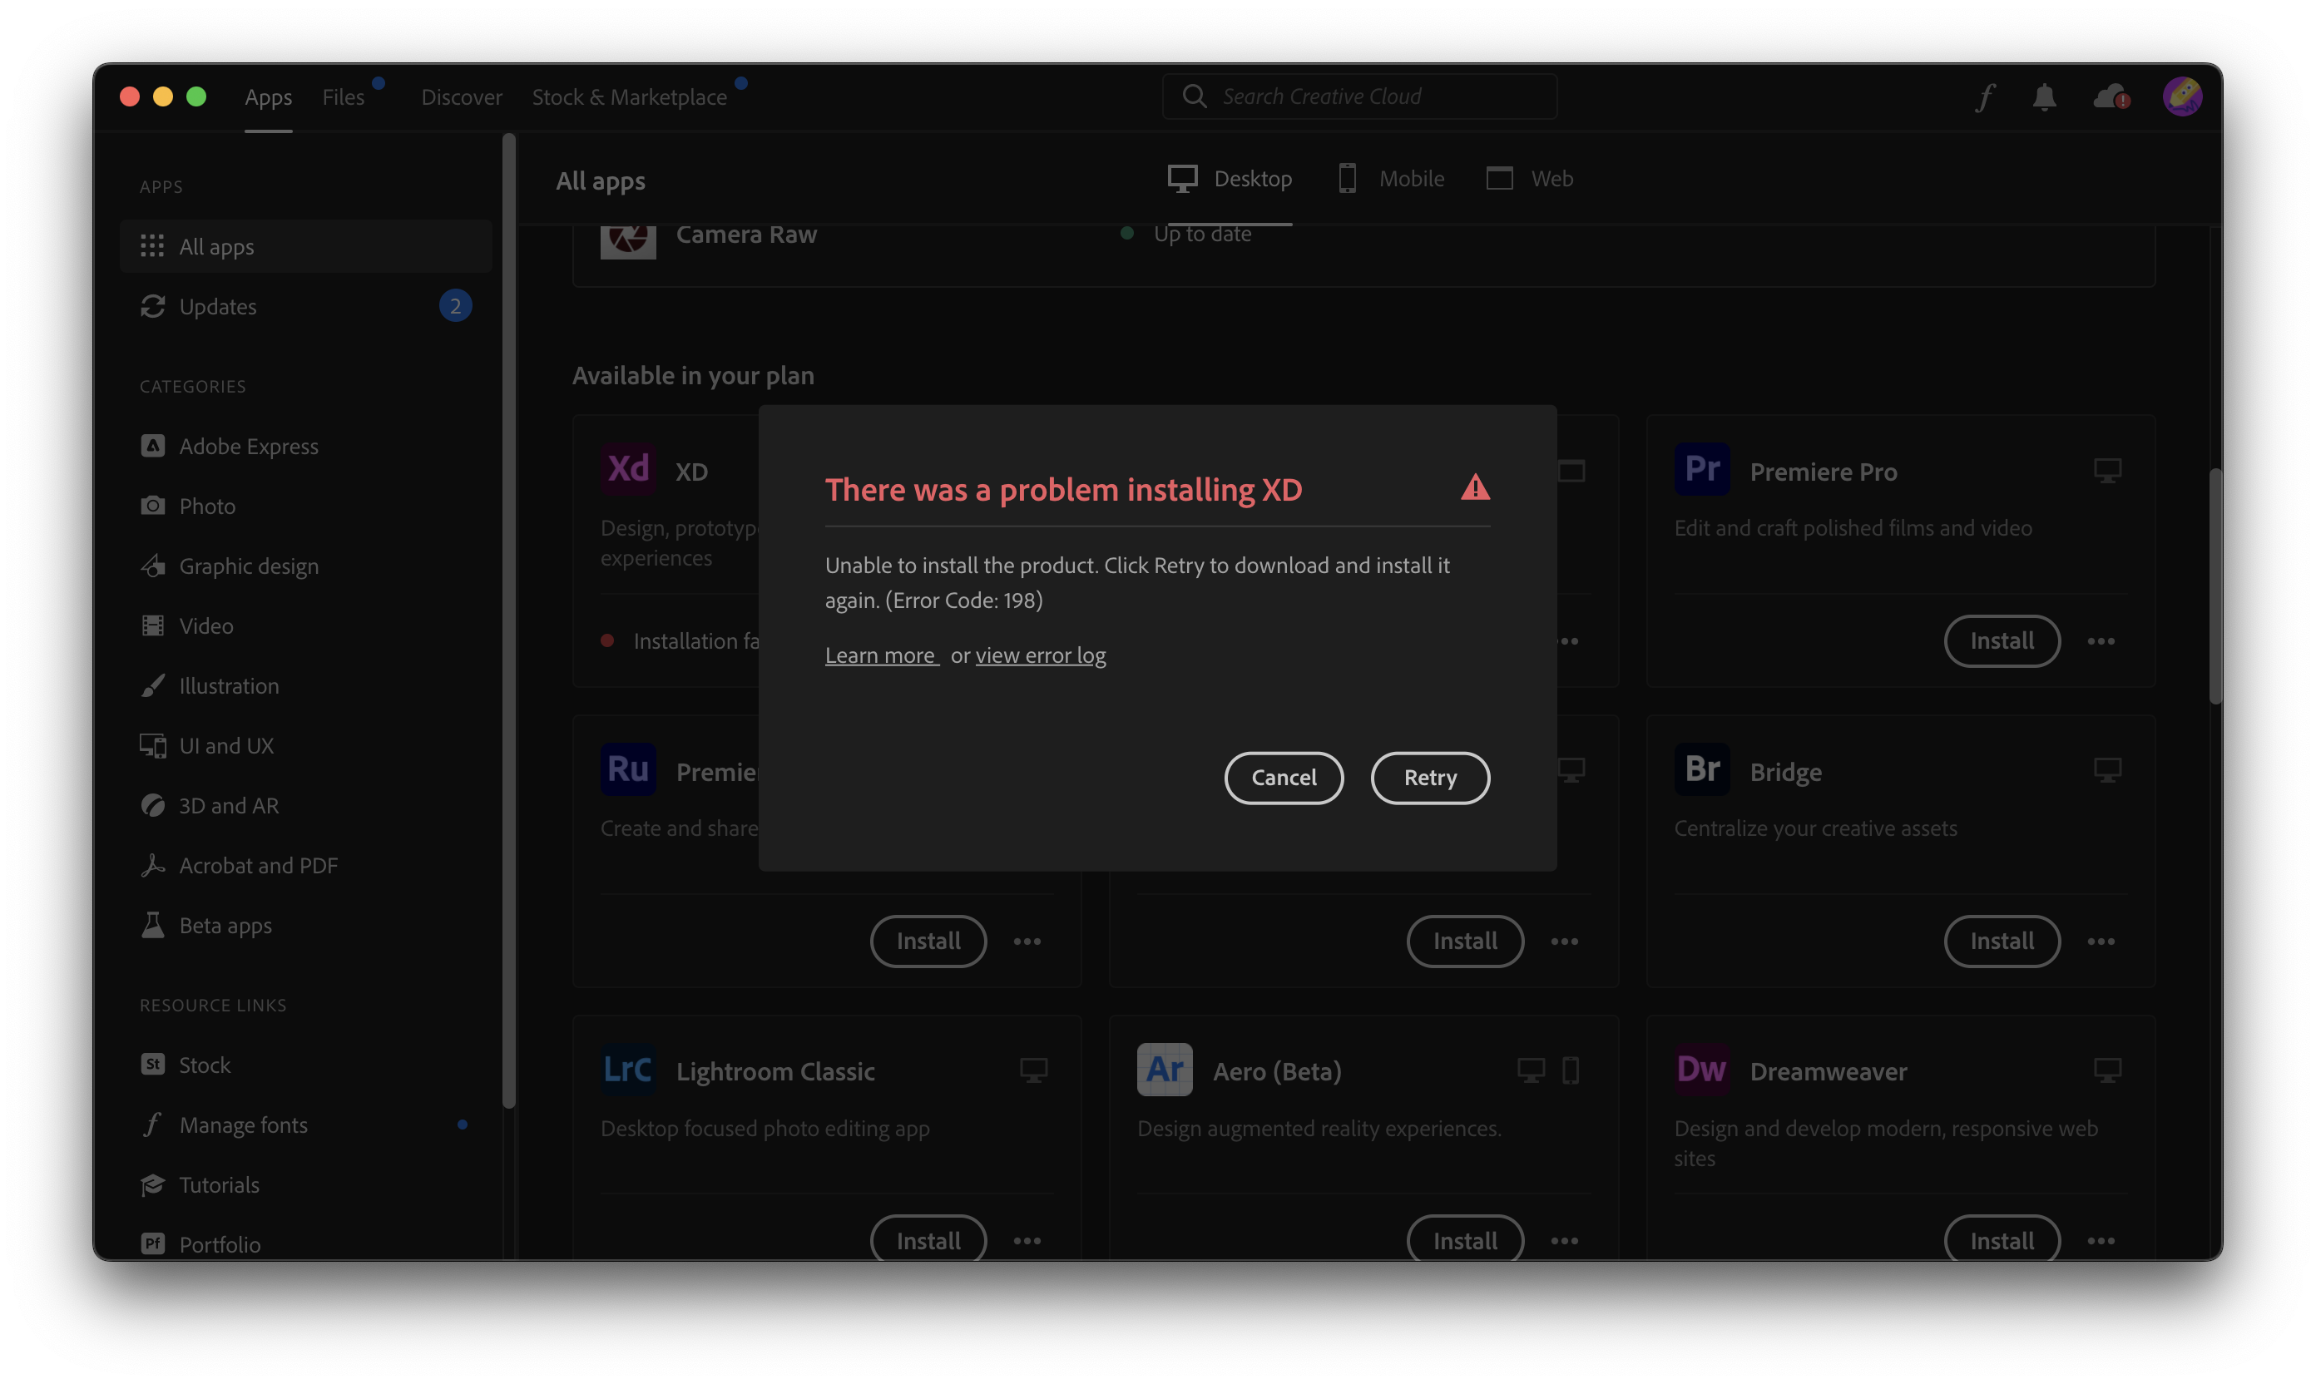Click the warning triangle in the dialog

[x=1475, y=487]
